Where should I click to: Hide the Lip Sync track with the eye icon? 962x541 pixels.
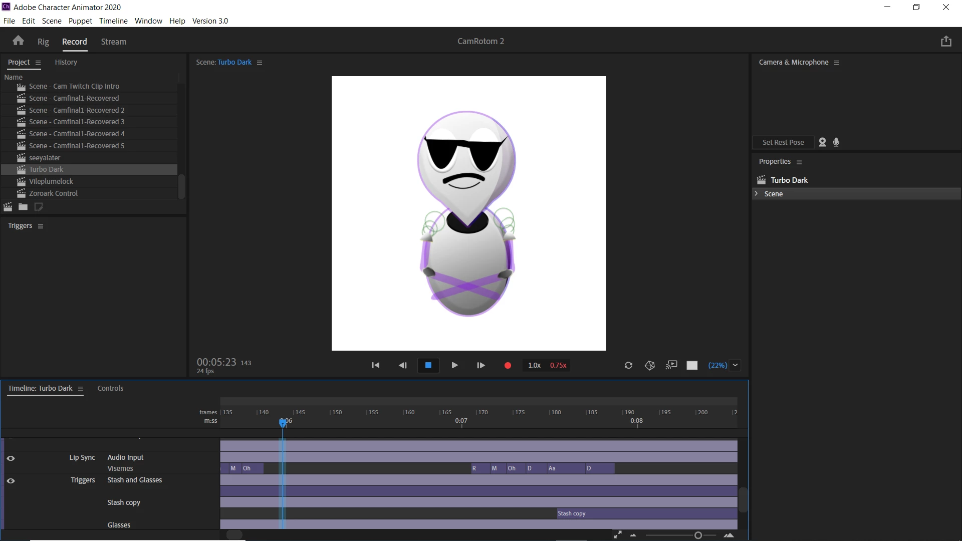pyautogui.click(x=11, y=458)
